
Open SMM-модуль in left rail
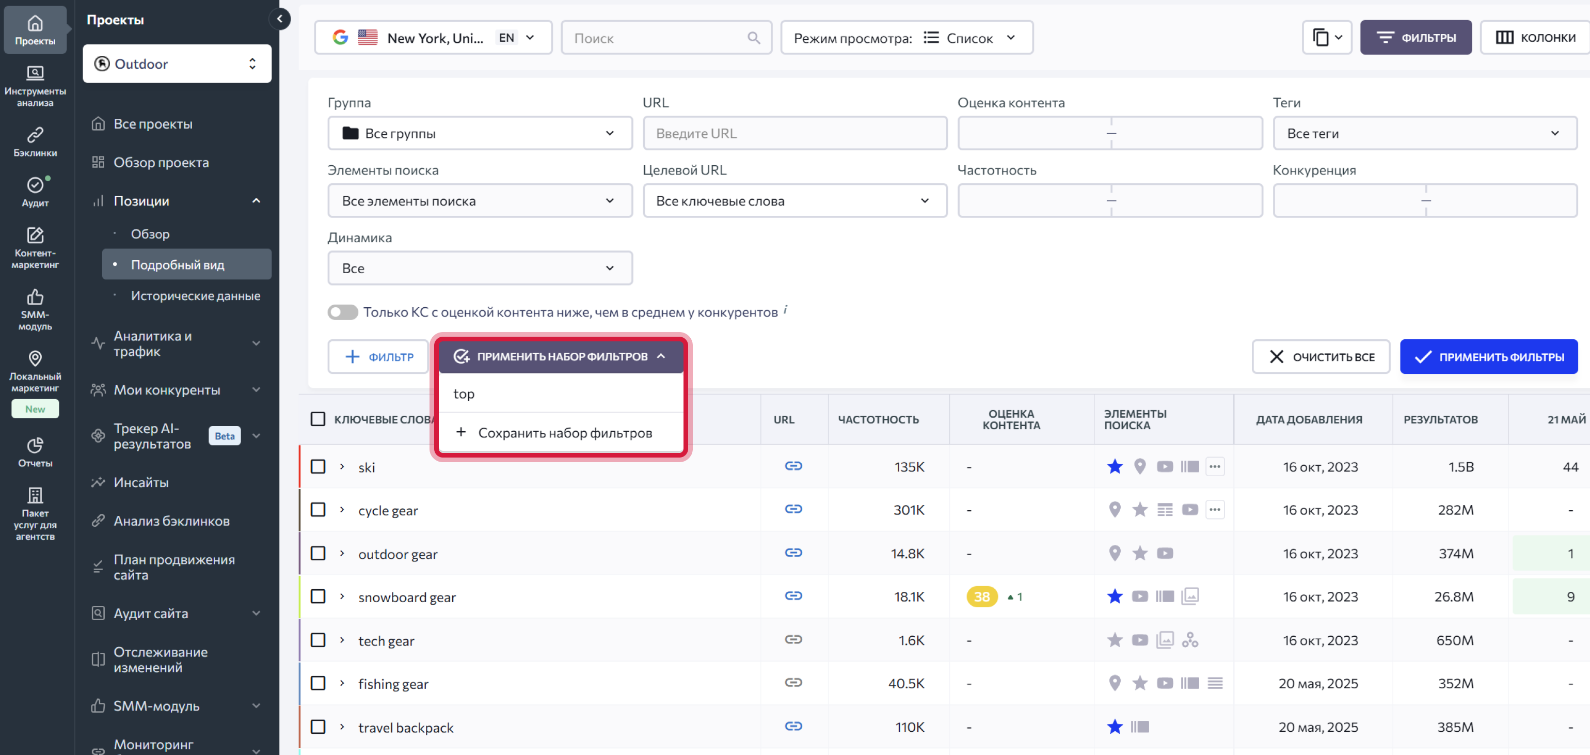coord(35,309)
